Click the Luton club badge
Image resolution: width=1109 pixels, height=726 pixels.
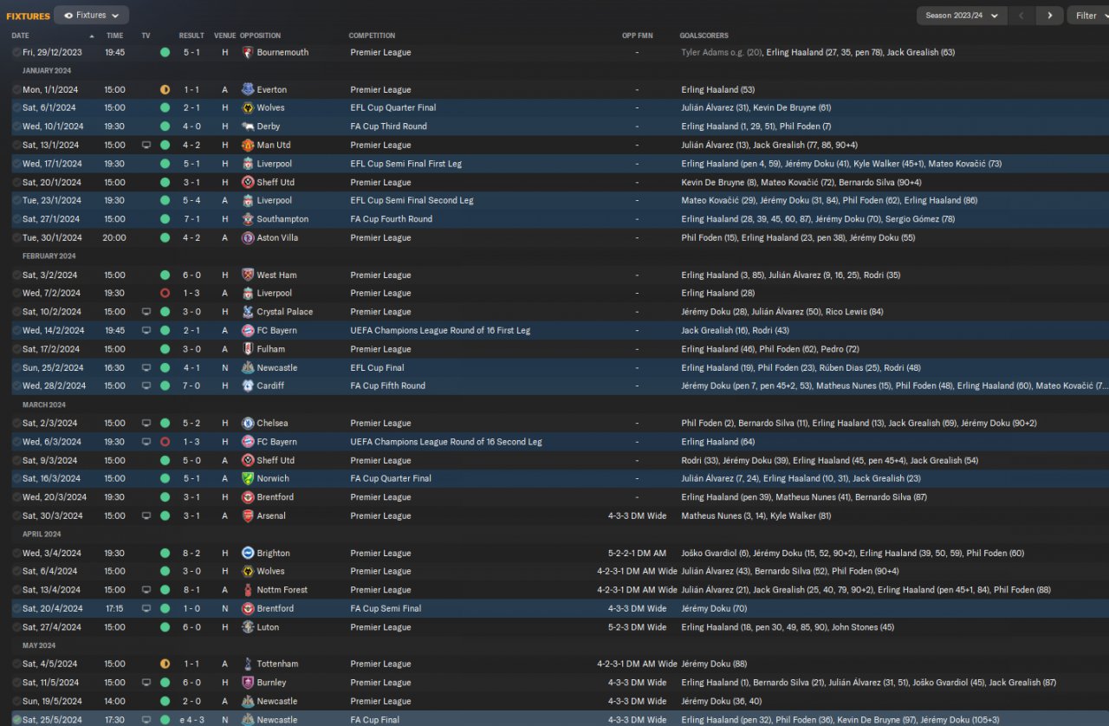(x=248, y=627)
